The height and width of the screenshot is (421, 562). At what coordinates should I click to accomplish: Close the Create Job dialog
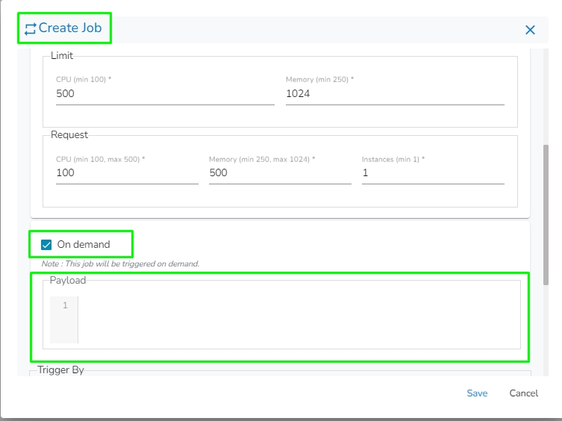point(530,30)
